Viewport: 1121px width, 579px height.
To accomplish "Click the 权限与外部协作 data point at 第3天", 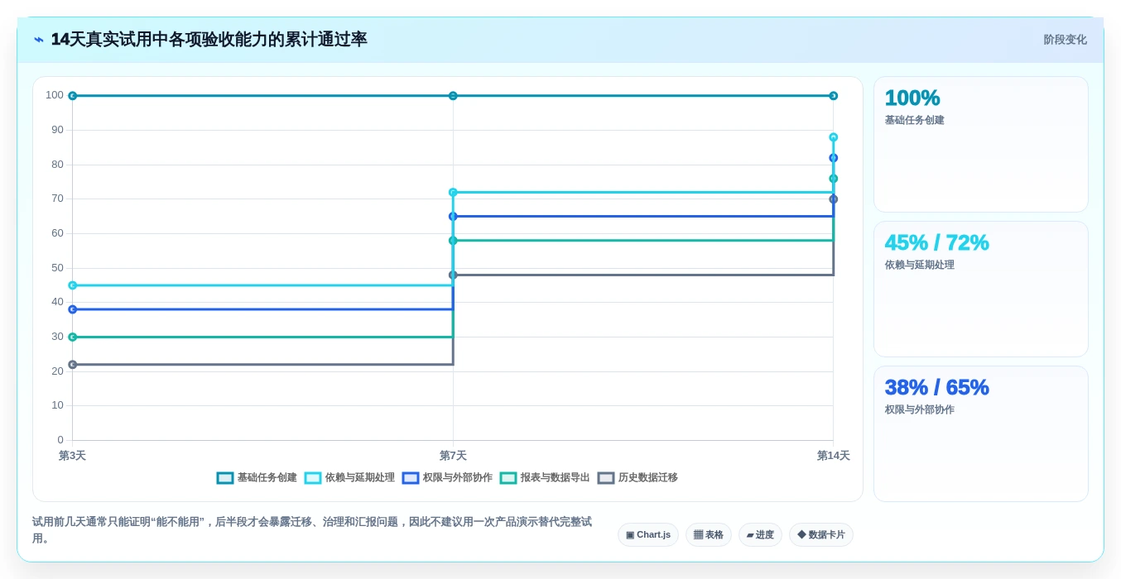I will click(x=72, y=309).
